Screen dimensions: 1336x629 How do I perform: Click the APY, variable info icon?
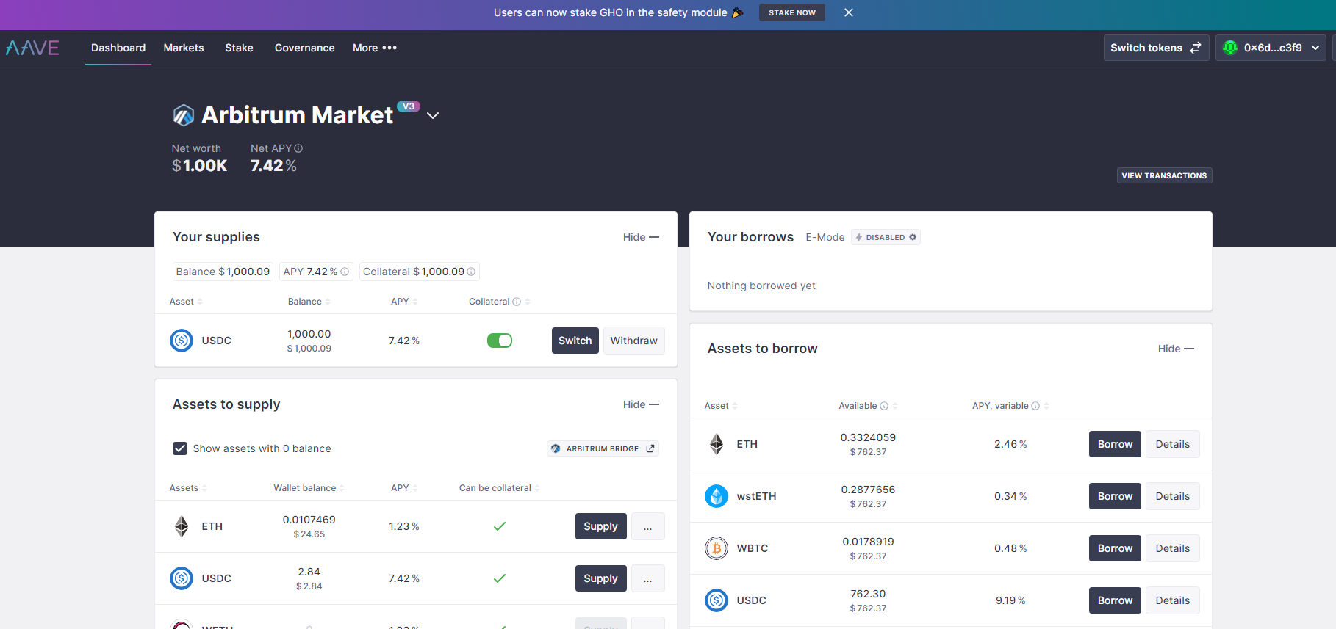(x=1035, y=406)
